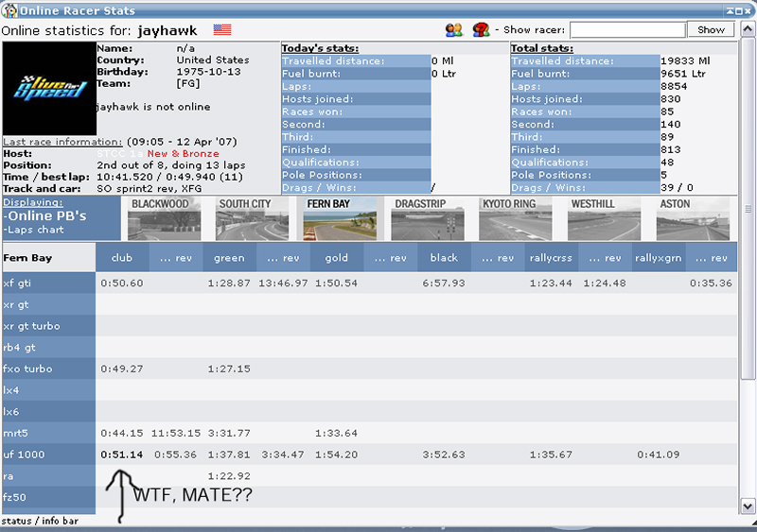Click the 0:41.09 uf 1000 time
This screenshot has width=757, height=532.
(658, 455)
